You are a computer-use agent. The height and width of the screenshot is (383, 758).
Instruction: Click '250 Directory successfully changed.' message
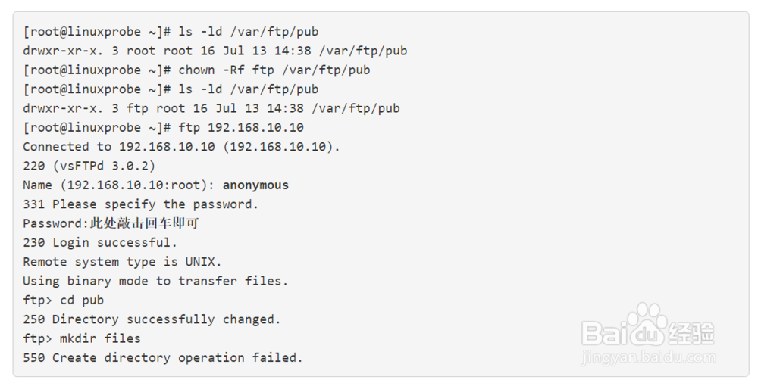(152, 319)
